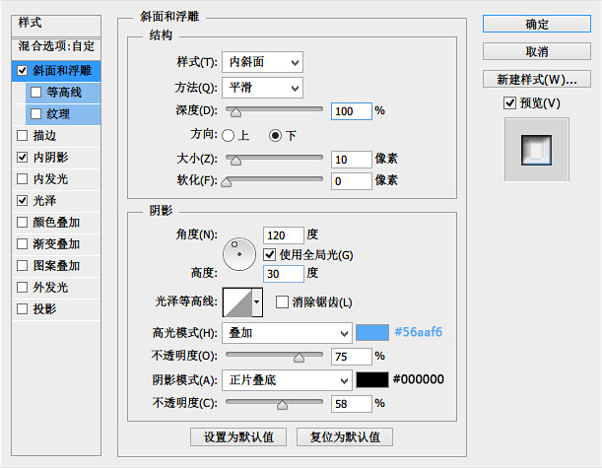Select the 光泽 effect row label
602x468 pixels.
pyautogui.click(x=45, y=200)
